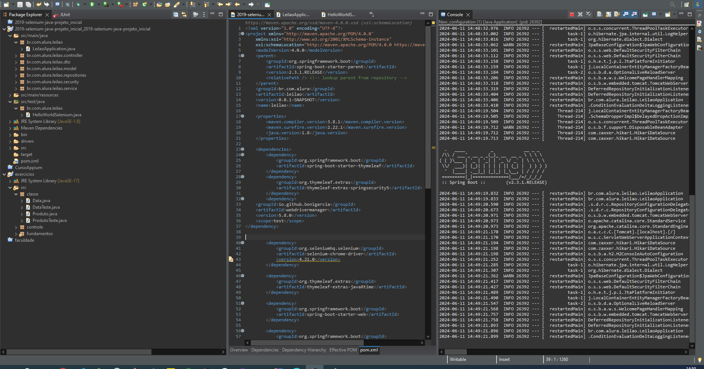Toggle Show Console on Standard Error
The width and height of the screenshot is (704, 369).
[x=634, y=14]
